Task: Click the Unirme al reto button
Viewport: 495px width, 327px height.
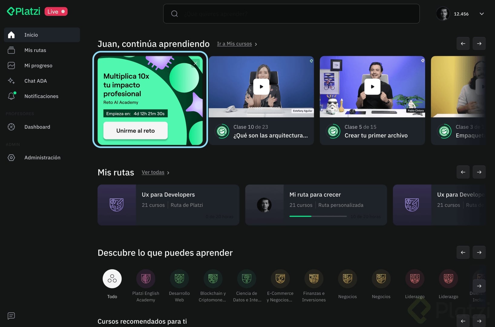Action: coord(136,131)
